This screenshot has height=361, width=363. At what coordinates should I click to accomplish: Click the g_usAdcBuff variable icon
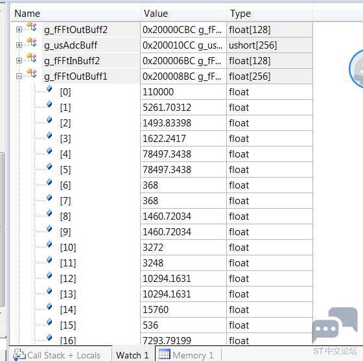(32, 42)
